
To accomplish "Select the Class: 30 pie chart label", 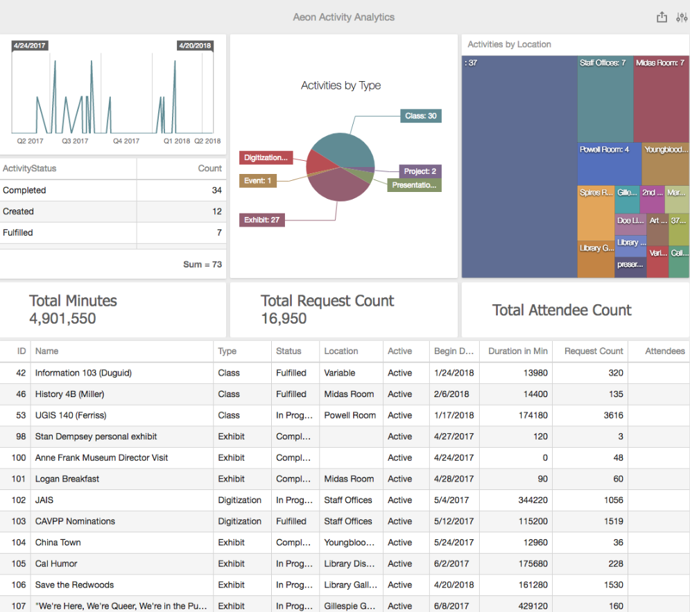I will [x=421, y=116].
